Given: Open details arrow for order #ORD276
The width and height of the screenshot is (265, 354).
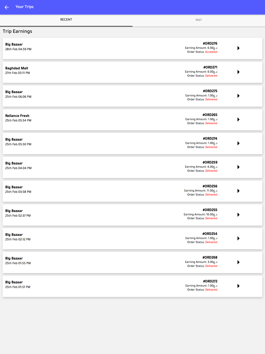Looking at the screenshot, I should (x=238, y=48).
